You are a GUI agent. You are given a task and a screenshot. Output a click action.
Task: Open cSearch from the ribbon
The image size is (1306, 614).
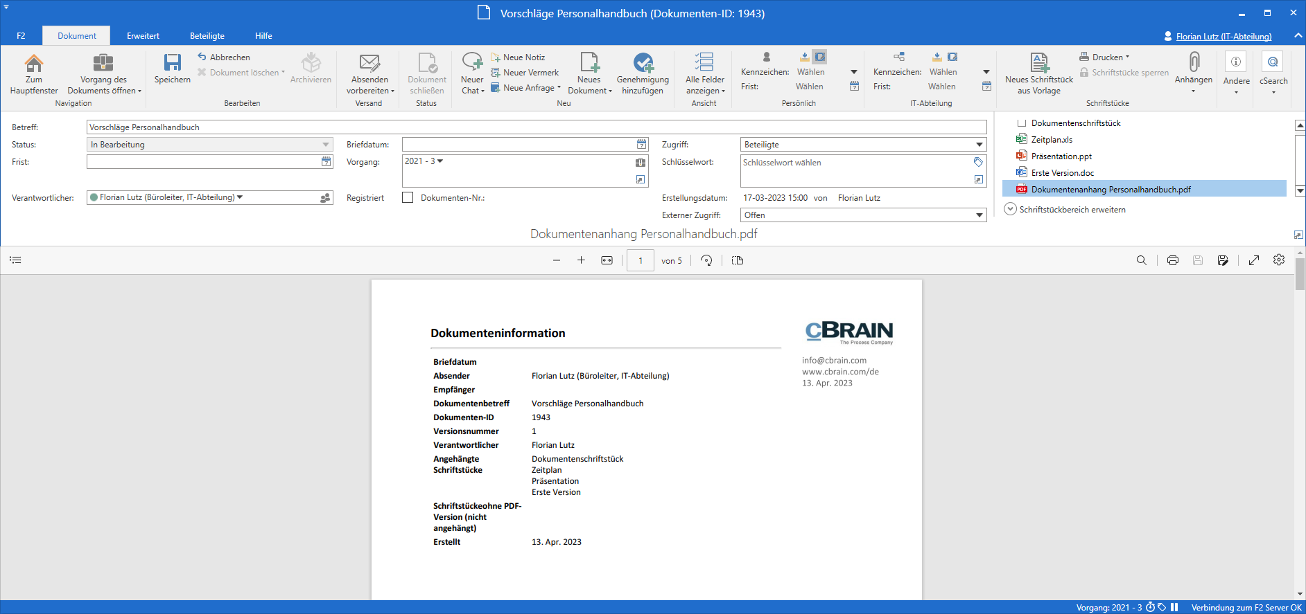pyautogui.click(x=1273, y=64)
